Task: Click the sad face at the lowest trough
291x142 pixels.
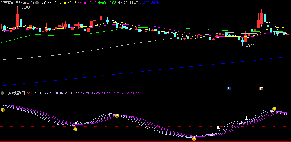Action: (194, 139)
